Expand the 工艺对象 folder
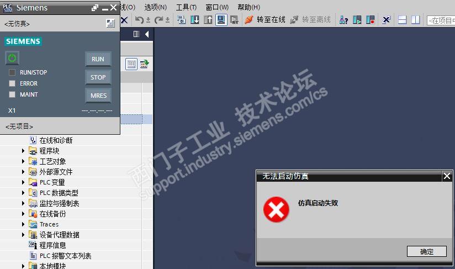This screenshot has height=269, width=455. pos(23,161)
